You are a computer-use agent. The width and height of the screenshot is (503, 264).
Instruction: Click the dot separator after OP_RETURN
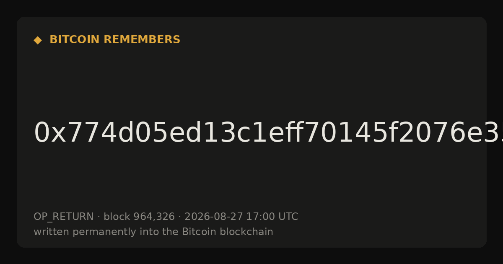pyautogui.click(x=99, y=217)
